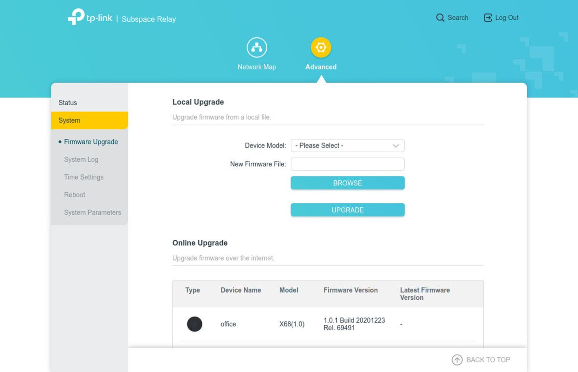The height and width of the screenshot is (372, 578).
Task: Open the Network Map icon
Action: coord(257,48)
